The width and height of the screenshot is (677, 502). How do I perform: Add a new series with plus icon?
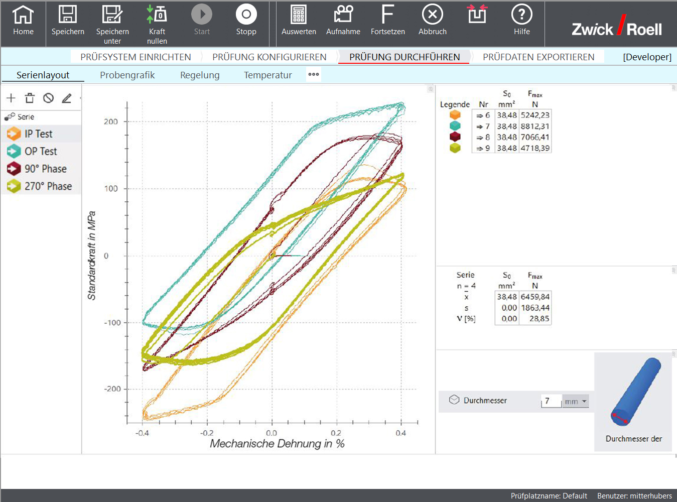point(11,98)
